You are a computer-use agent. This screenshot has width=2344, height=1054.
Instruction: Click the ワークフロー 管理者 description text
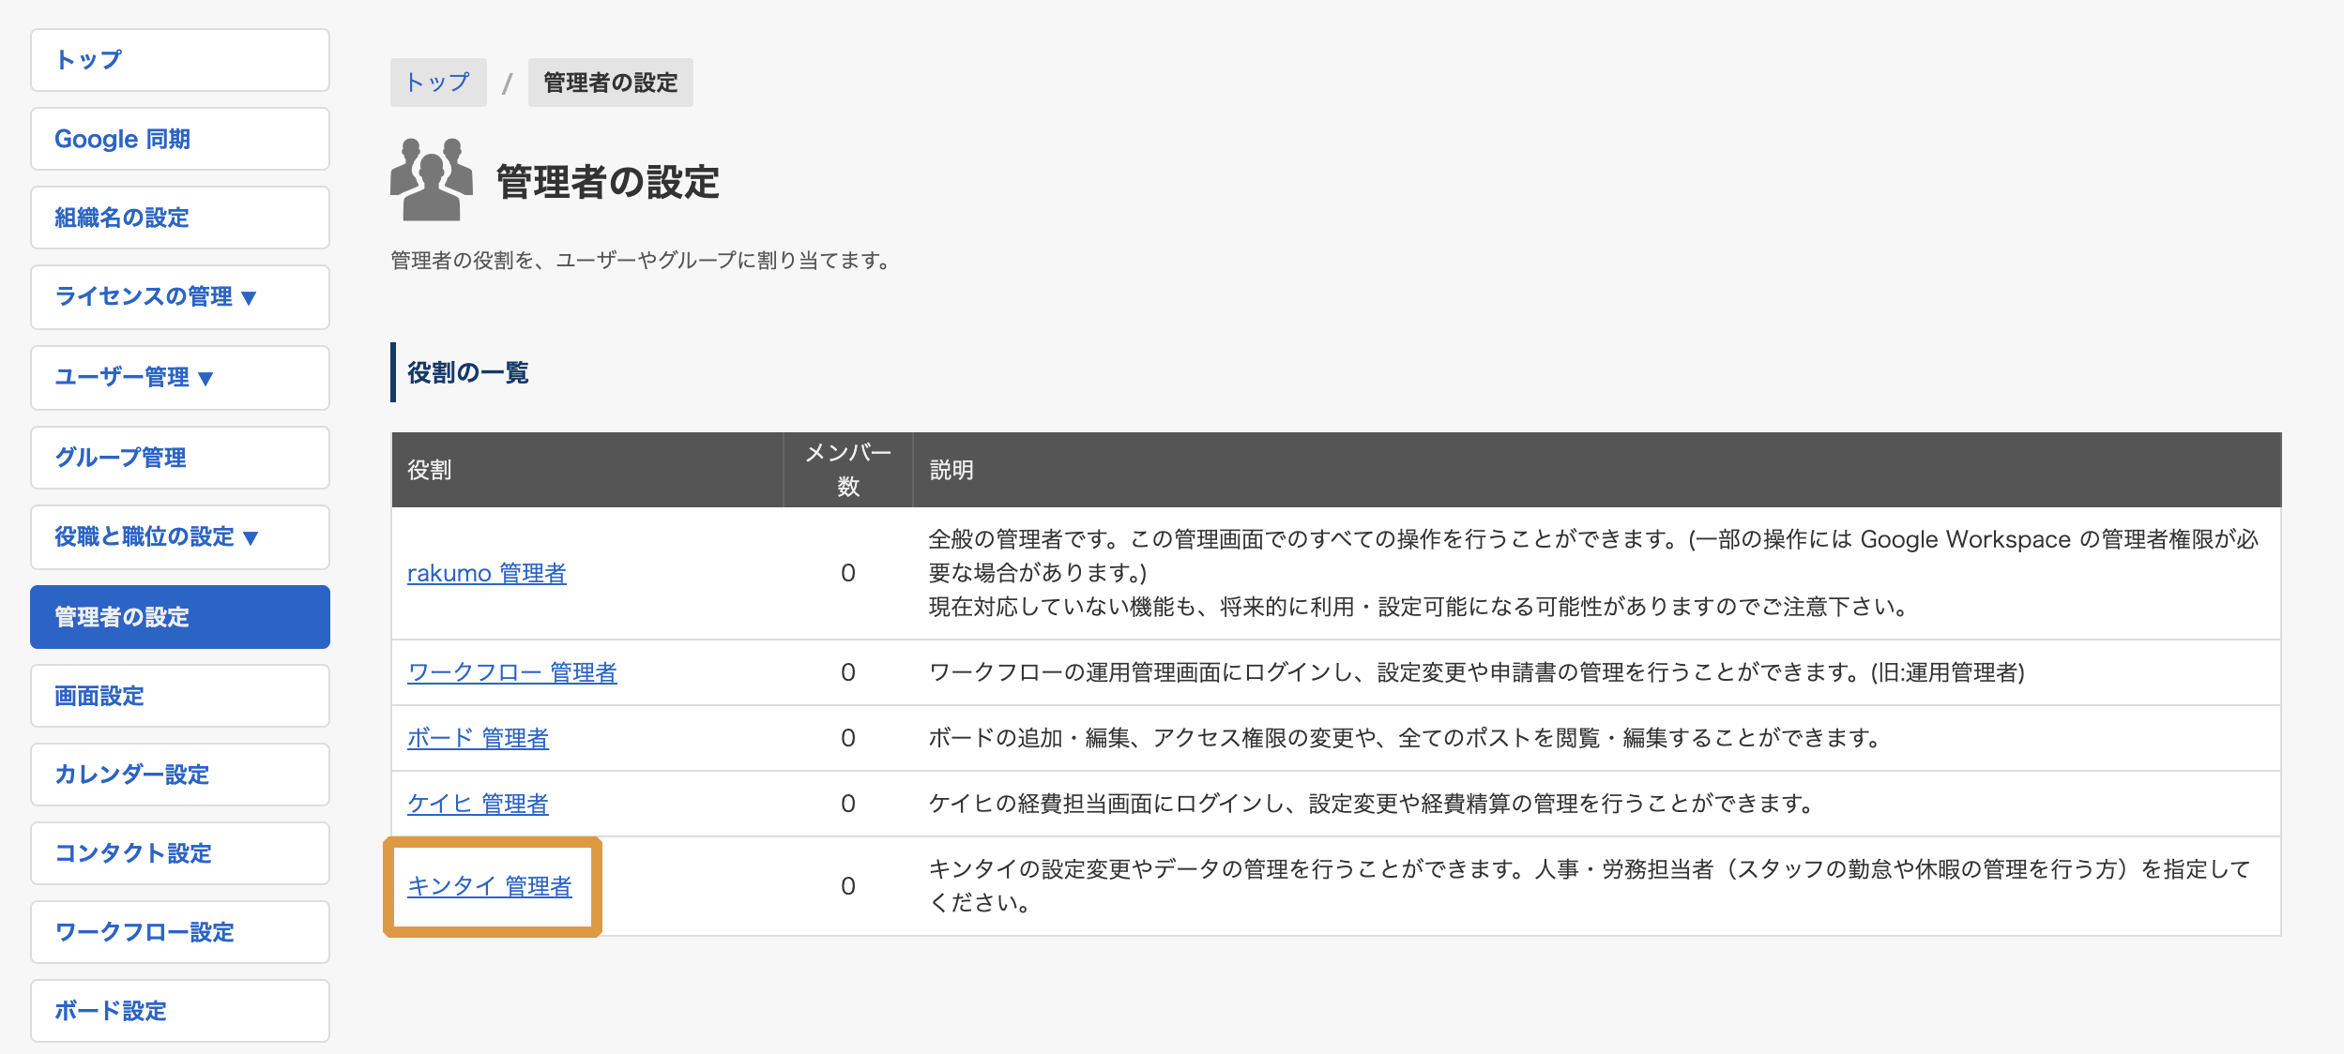click(x=1477, y=672)
